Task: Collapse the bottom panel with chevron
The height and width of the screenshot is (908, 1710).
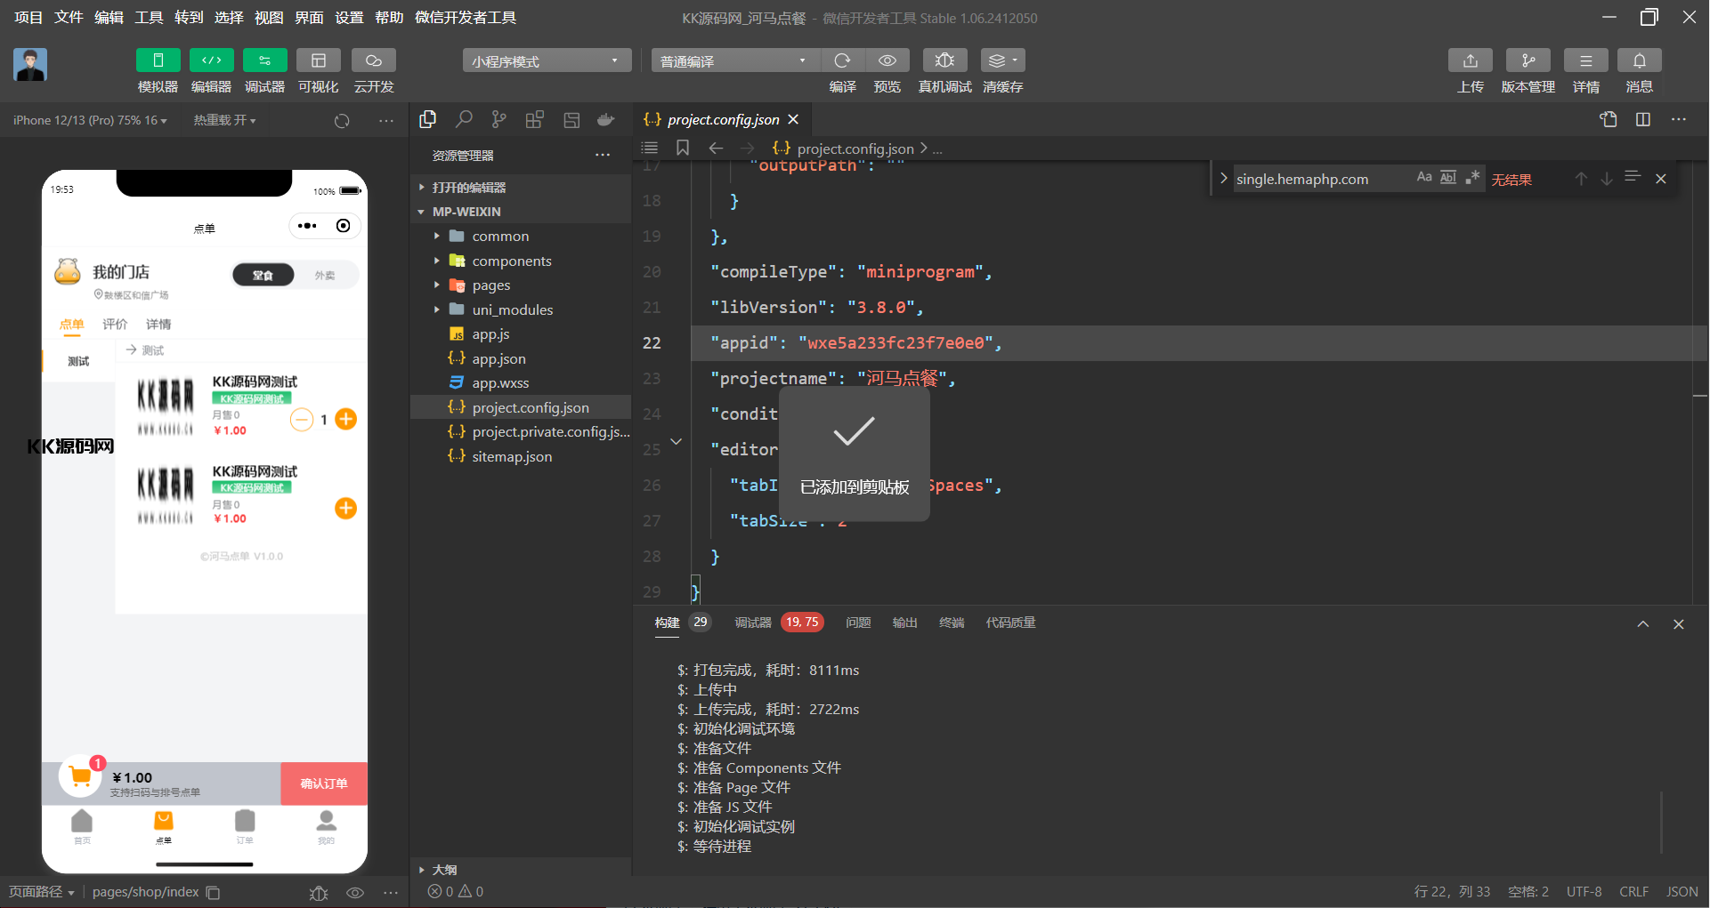Action: pos(1643,624)
